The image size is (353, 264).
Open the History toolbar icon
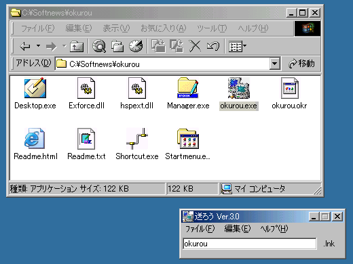click(136, 46)
